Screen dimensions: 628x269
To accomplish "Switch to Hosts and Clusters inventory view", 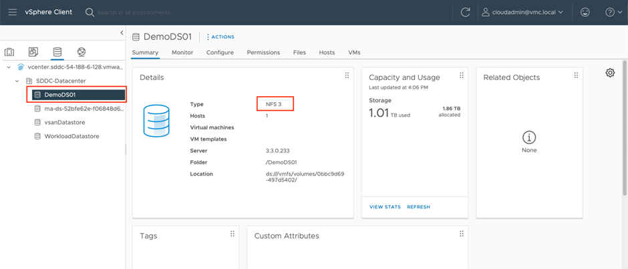I will 9,51.
